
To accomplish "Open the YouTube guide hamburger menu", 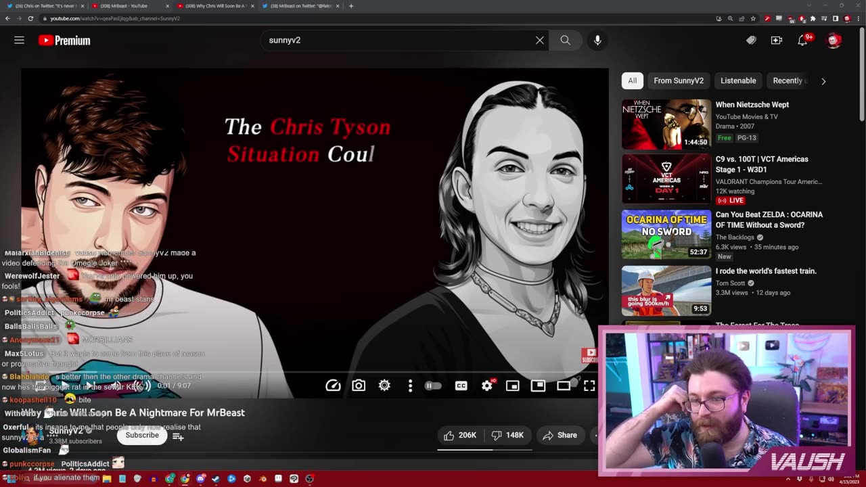I will coord(19,40).
